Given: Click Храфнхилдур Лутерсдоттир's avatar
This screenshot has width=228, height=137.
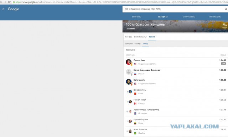Looking at the screenshot, I should click(130, 111).
